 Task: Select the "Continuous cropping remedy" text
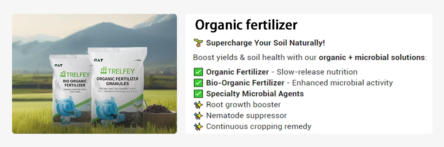(x=258, y=127)
